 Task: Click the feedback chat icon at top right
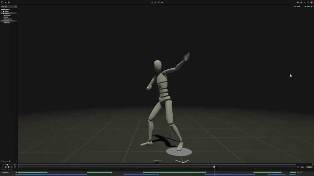298,2
